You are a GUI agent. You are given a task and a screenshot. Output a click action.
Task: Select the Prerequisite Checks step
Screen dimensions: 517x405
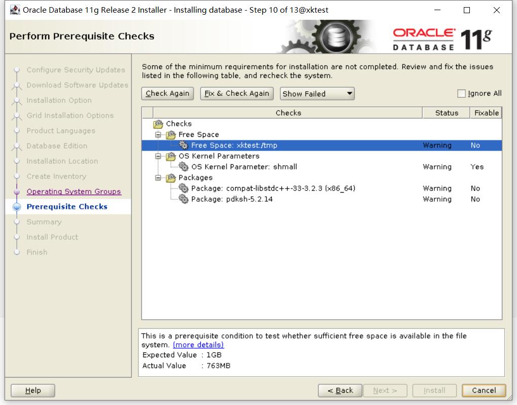(67, 207)
